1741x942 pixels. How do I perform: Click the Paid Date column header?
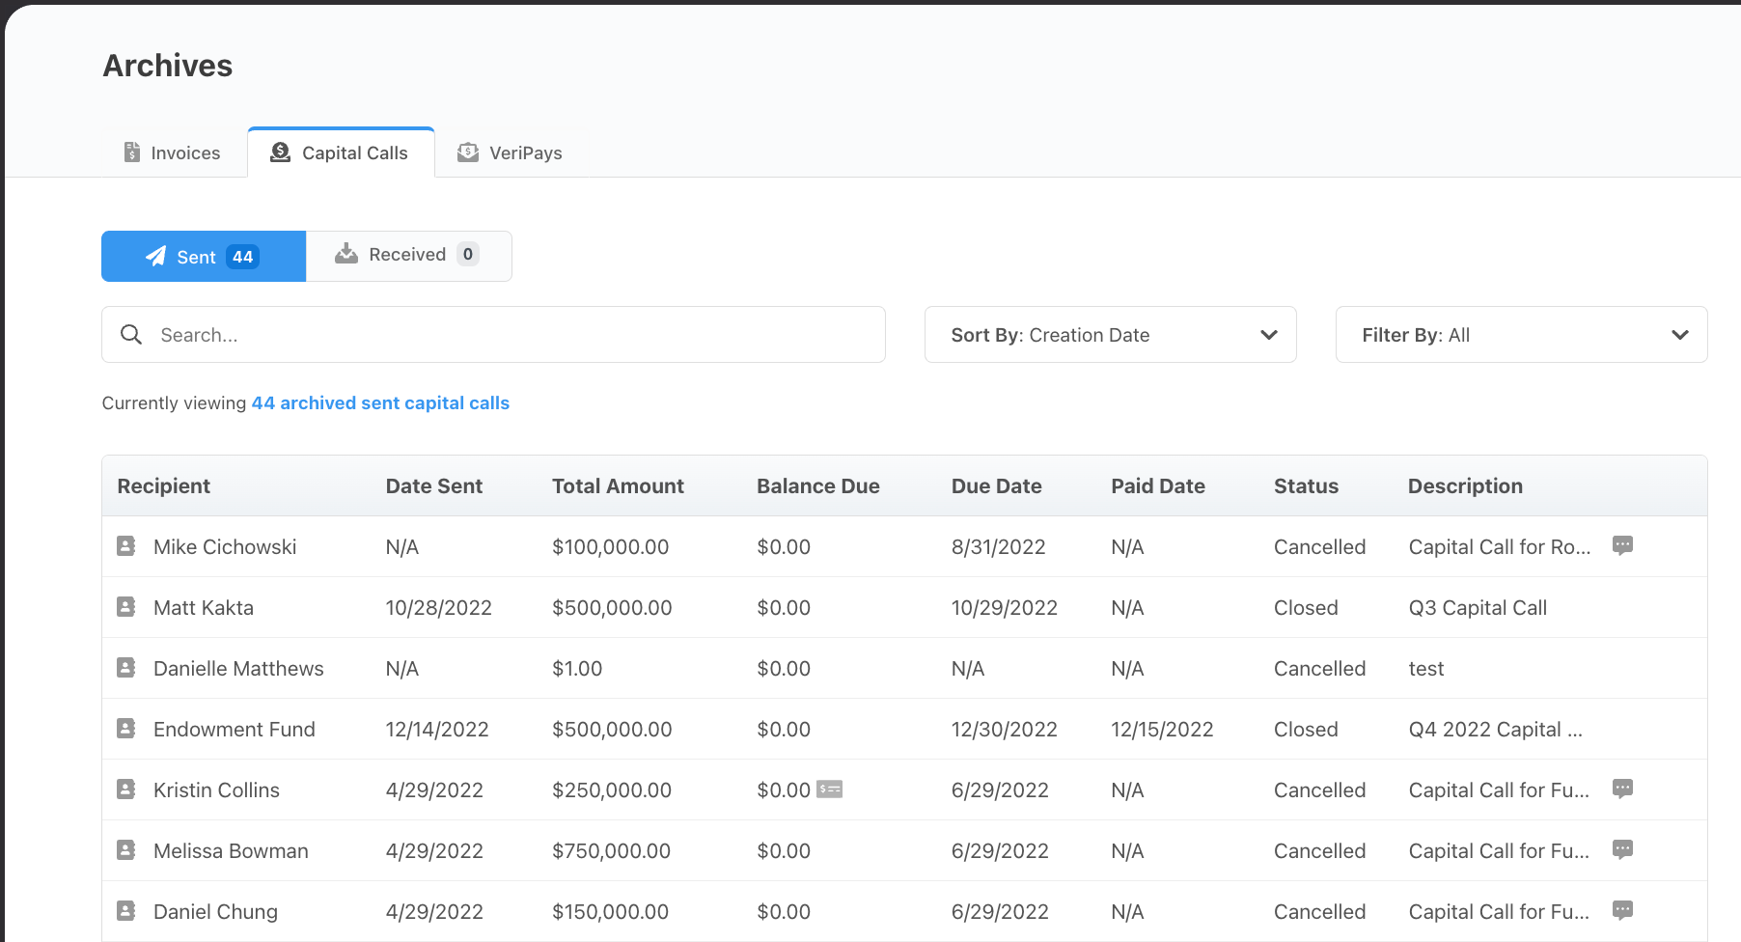(x=1158, y=485)
